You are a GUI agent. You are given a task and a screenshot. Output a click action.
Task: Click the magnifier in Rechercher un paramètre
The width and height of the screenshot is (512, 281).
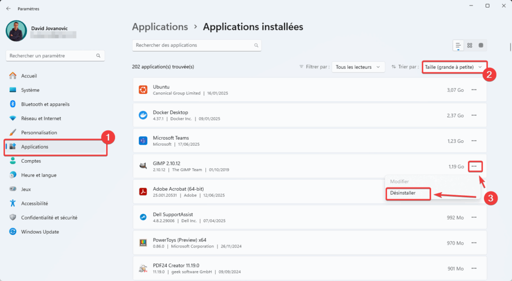click(98, 56)
